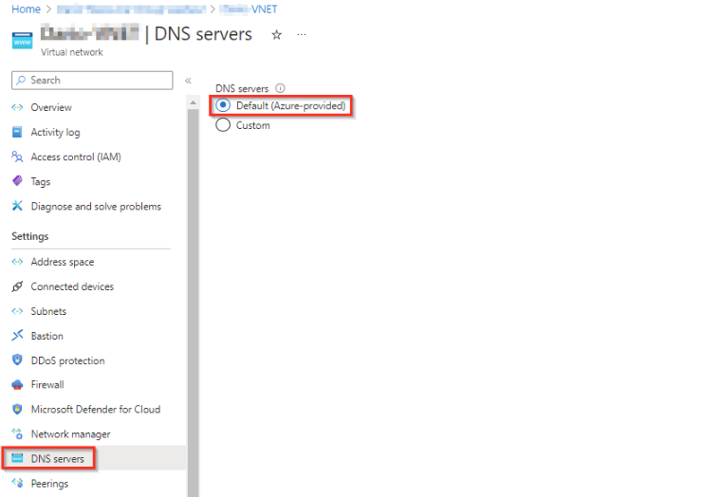The image size is (703, 497).
Task: Click the virtual network resource icon in header
Action: tap(22, 41)
